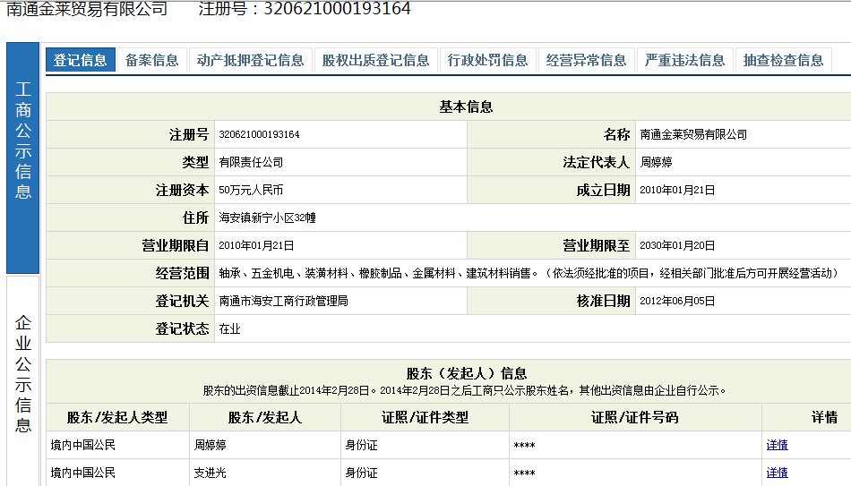Click the legal representative name 周婷婷 in 基本信息
The width and height of the screenshot is (851, 486).
click(657, 163)
